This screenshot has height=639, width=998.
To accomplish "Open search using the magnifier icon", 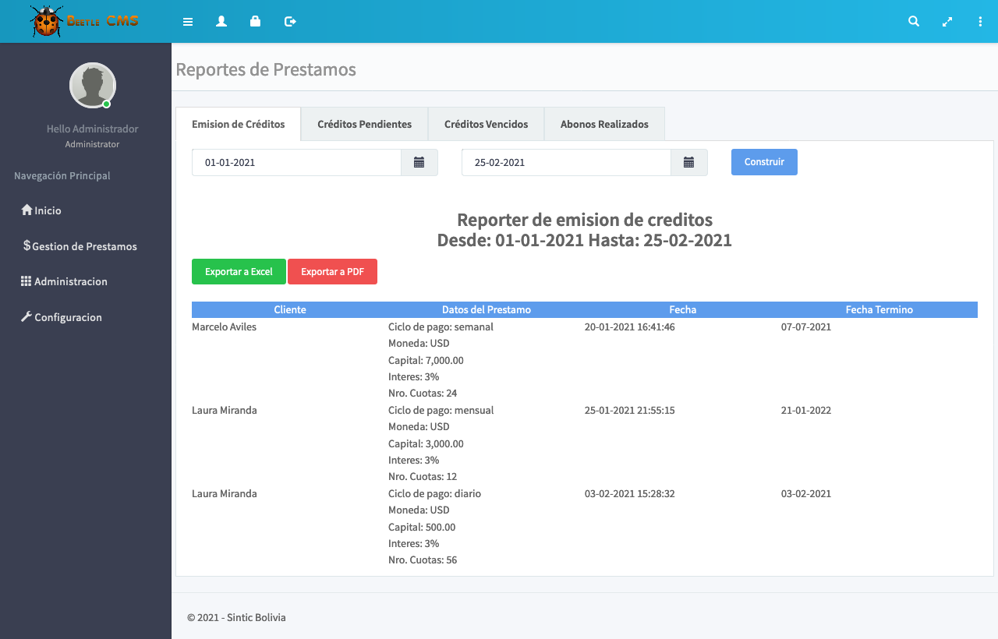I will pos(914,22).
